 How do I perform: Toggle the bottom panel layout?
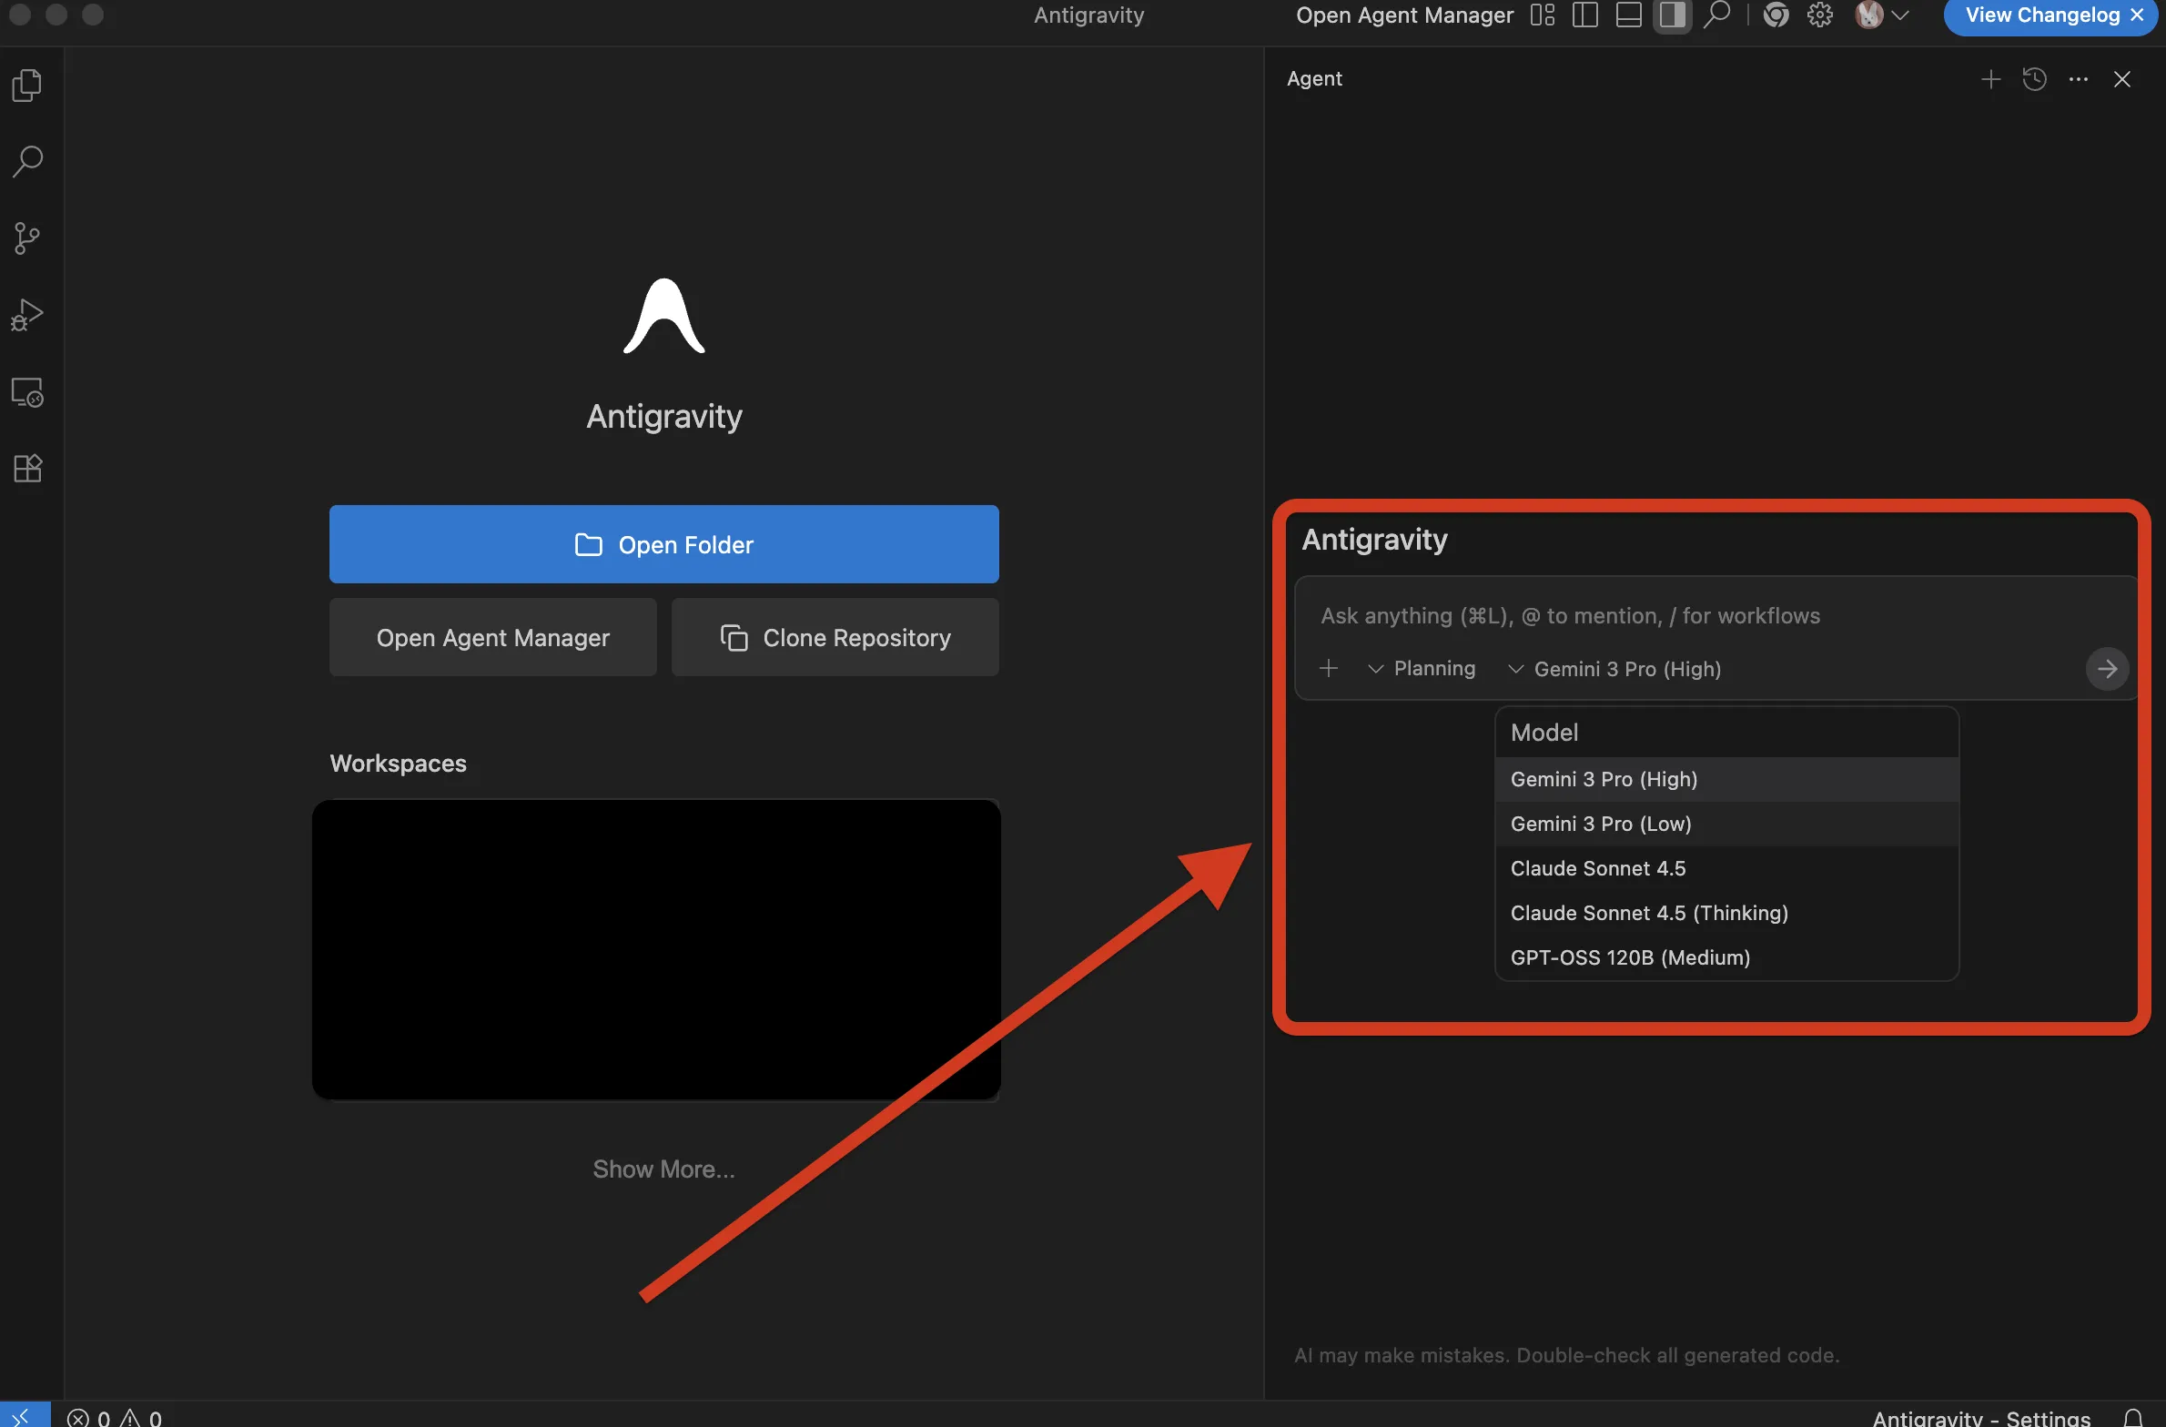[1628, 15]
